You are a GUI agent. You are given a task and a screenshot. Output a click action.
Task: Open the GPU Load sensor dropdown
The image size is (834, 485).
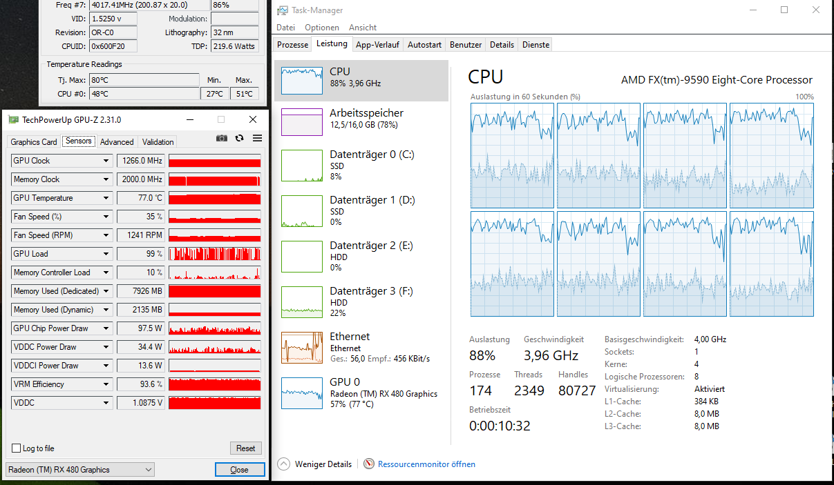click(x=106, y=254)
